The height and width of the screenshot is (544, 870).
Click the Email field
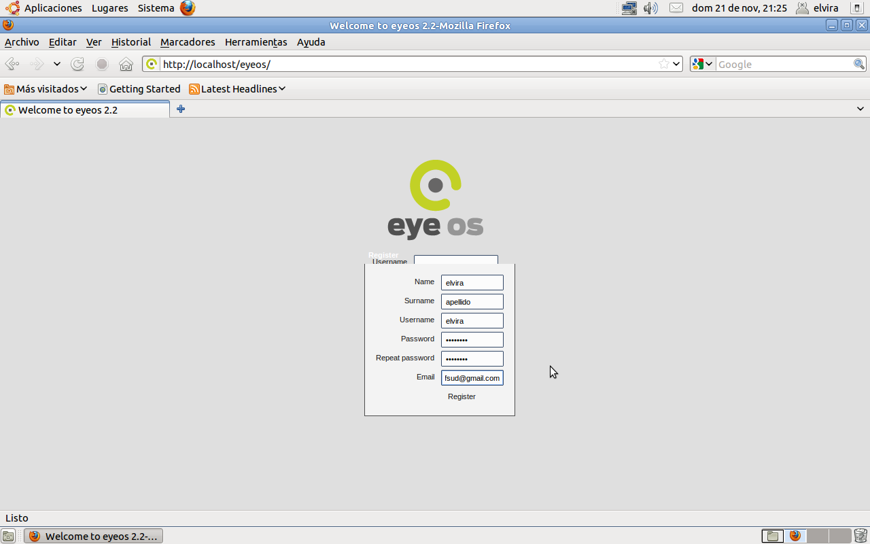click(x=472, y=377)
